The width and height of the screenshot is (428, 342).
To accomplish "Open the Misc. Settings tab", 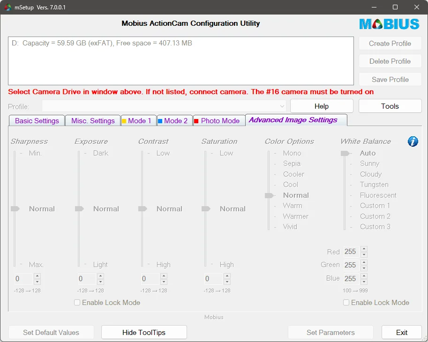I will point(93,120).
